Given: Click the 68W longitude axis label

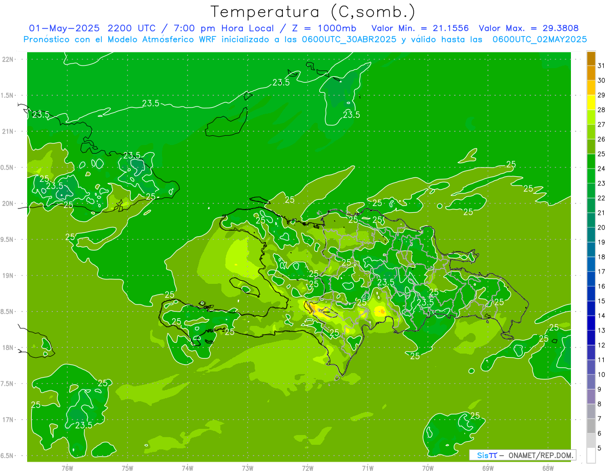Looking at the screenshot, I should pyautogui.click(x=548, y=468).
